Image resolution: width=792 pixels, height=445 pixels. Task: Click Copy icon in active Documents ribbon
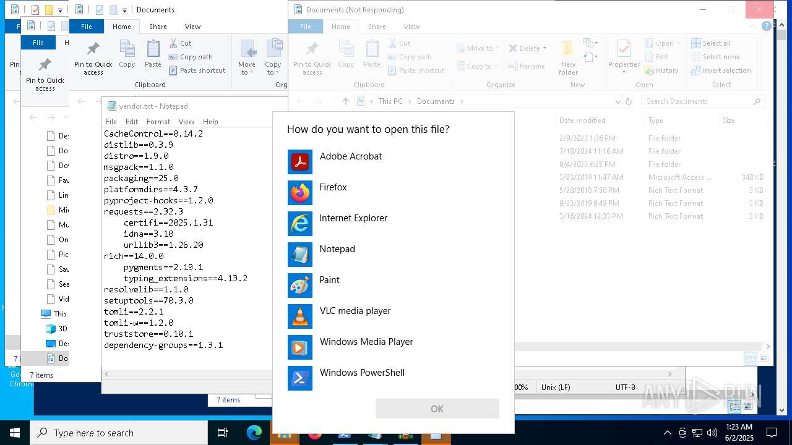coord(127,53)
